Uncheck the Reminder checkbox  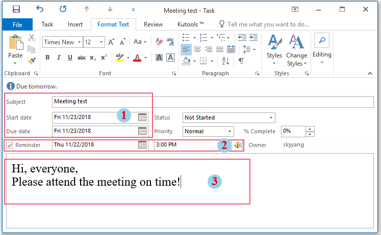[x=10, y=145]
